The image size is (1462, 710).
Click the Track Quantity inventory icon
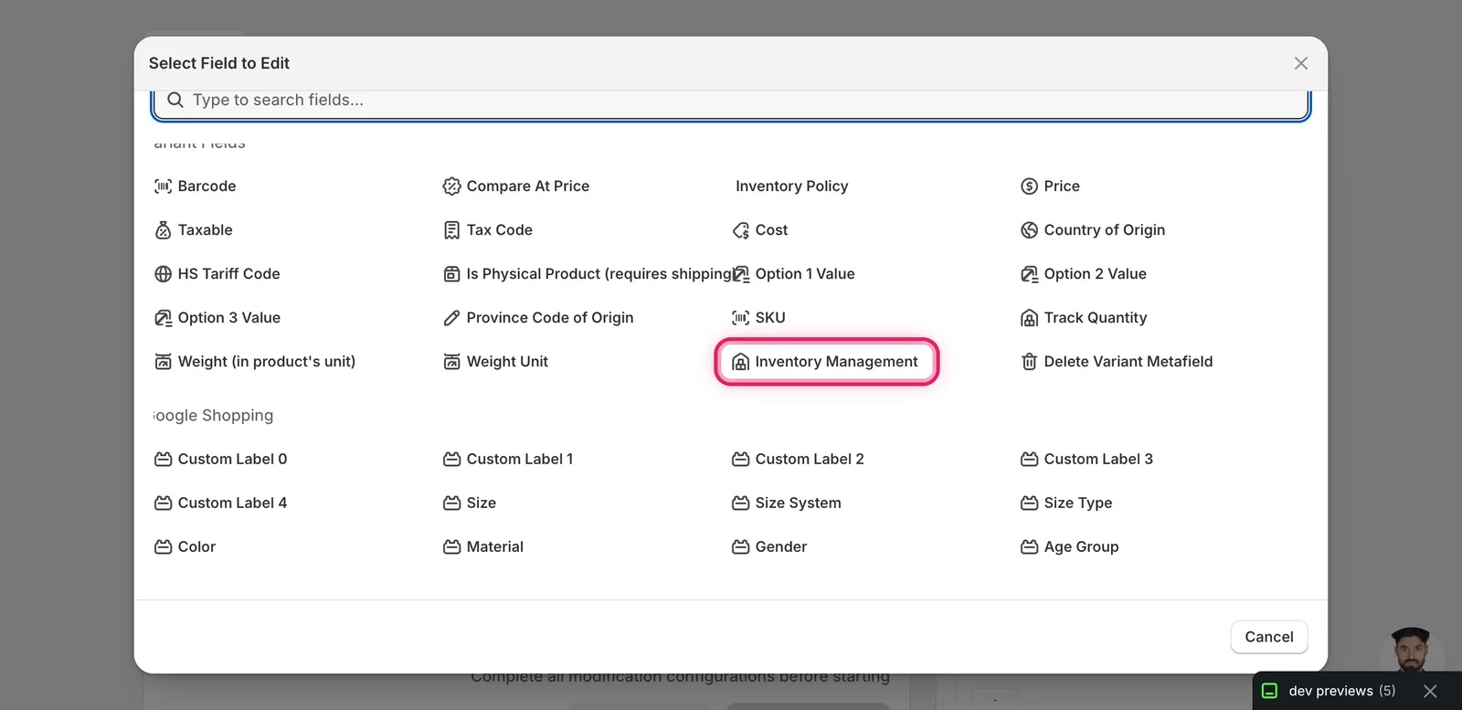coord(1029,318)
